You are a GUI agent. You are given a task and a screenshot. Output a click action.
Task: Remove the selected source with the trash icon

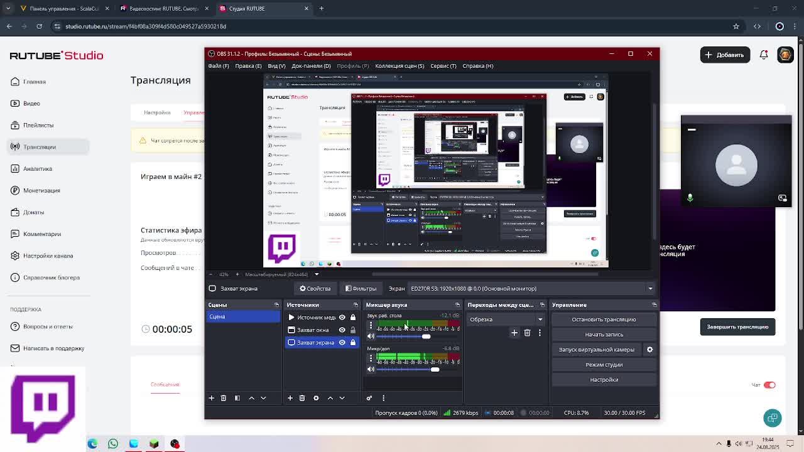pos(302,398)
